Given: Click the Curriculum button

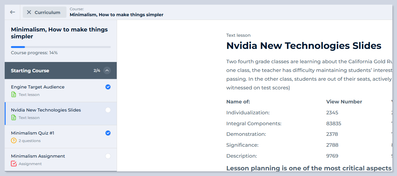Looking at the screenshot, I should [47, 12].
